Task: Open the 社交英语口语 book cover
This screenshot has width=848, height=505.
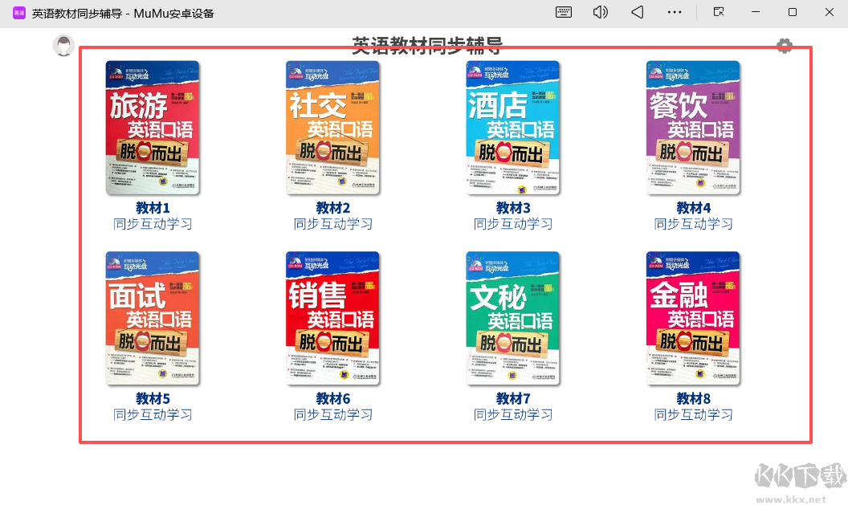Action: (x=332, y=128)
